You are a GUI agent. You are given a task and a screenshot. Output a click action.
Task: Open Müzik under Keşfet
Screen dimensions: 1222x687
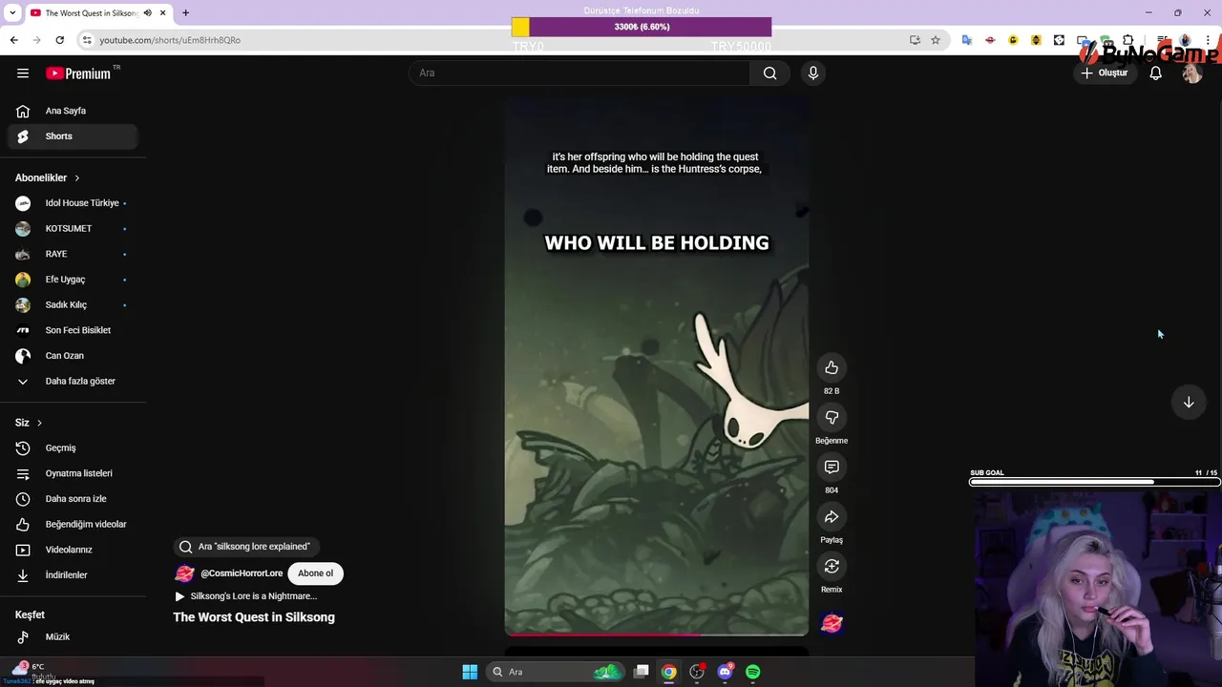pyautogui.click(x=73, y=636)
